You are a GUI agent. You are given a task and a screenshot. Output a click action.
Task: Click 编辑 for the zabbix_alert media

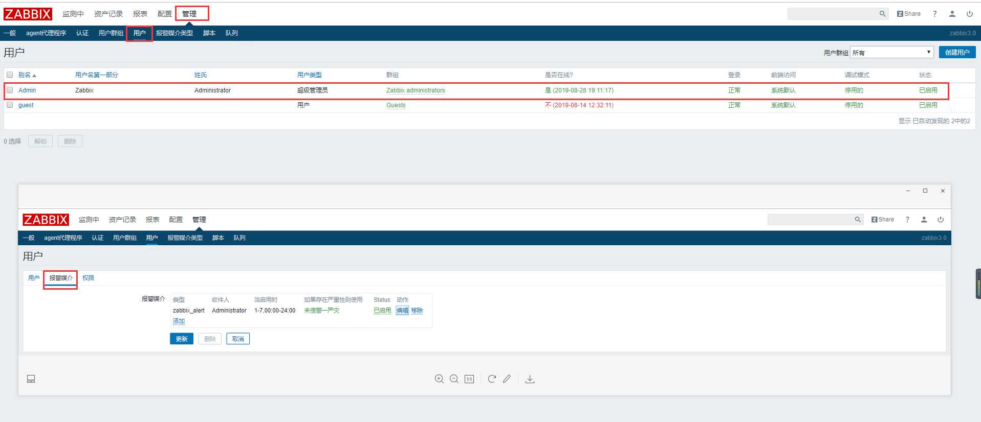tap(403, 311)
